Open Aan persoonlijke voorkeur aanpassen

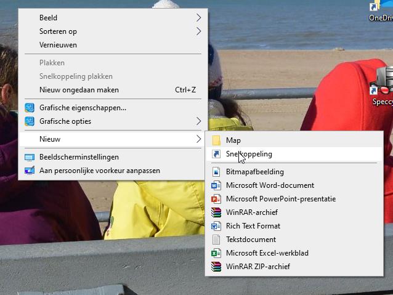99,171
